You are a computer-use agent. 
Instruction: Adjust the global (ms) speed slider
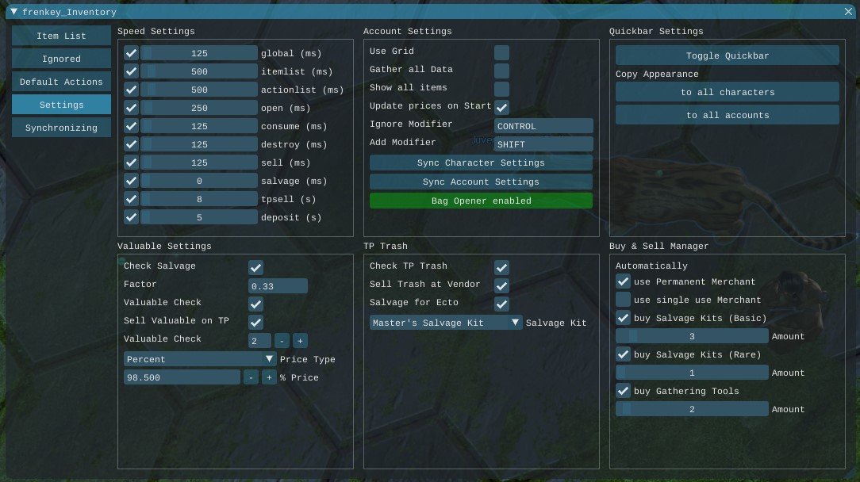pos(199,53)
